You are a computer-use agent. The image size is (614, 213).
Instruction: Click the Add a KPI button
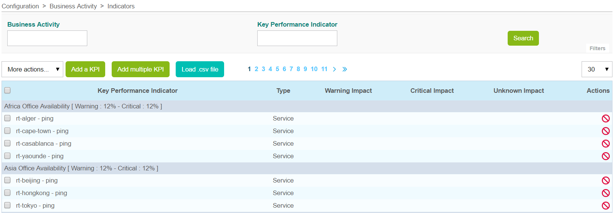(x=85, y=69)
